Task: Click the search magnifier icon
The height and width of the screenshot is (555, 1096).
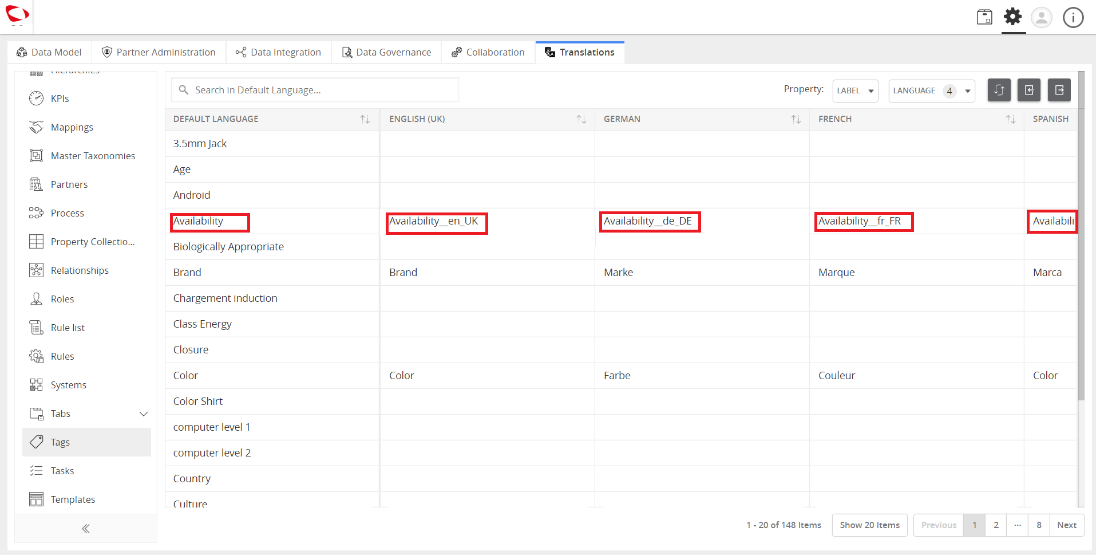Action: (184, 90)
